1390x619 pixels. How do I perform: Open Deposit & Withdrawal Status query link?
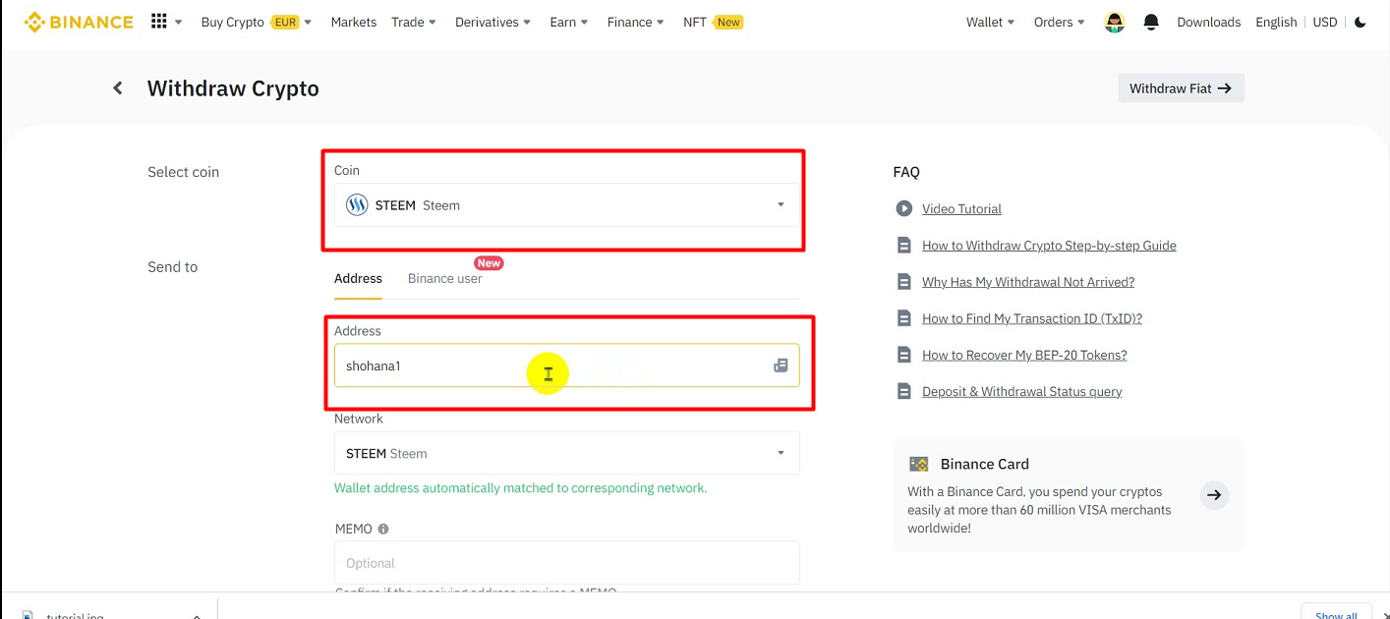pyautogui.click(x=1022, y=391)
